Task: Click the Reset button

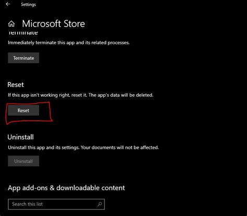Action: point(23,110)
